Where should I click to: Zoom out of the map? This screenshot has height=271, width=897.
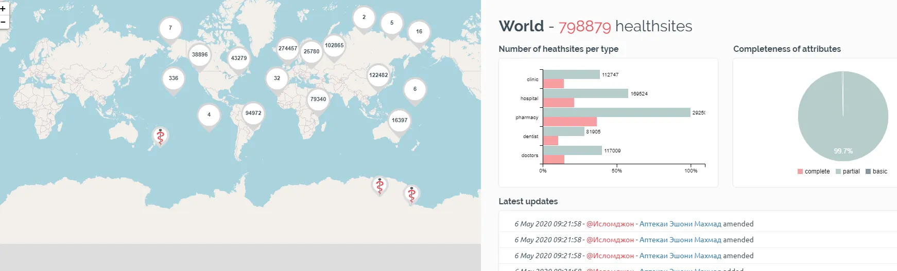(3, 22)
